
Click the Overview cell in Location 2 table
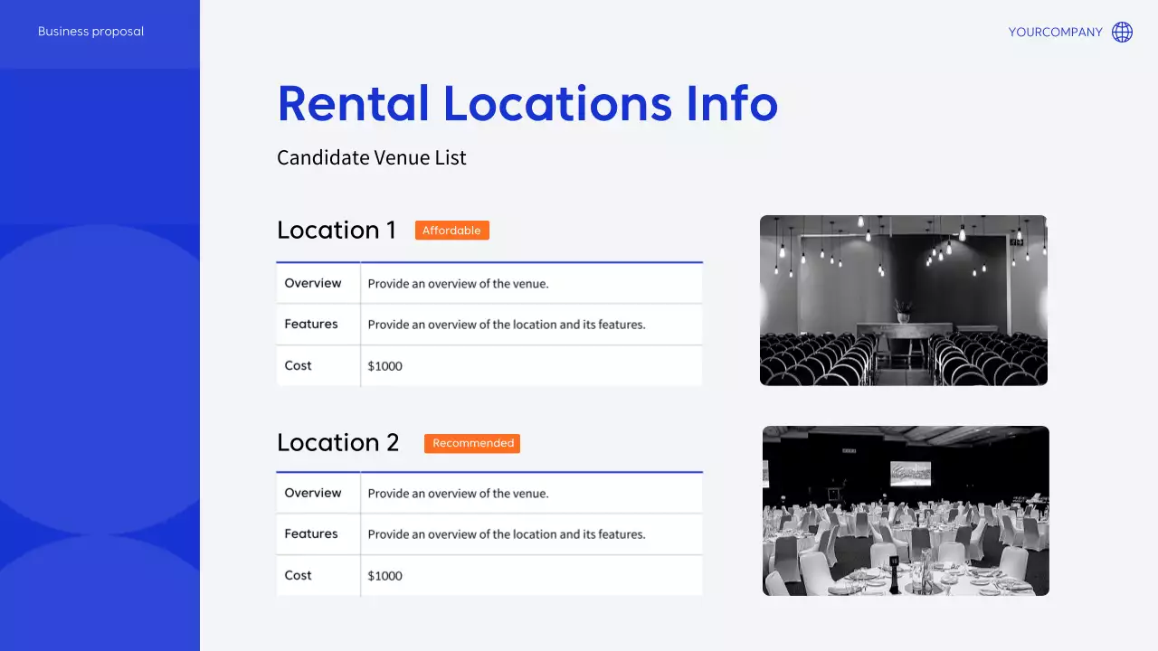[313, 493]
